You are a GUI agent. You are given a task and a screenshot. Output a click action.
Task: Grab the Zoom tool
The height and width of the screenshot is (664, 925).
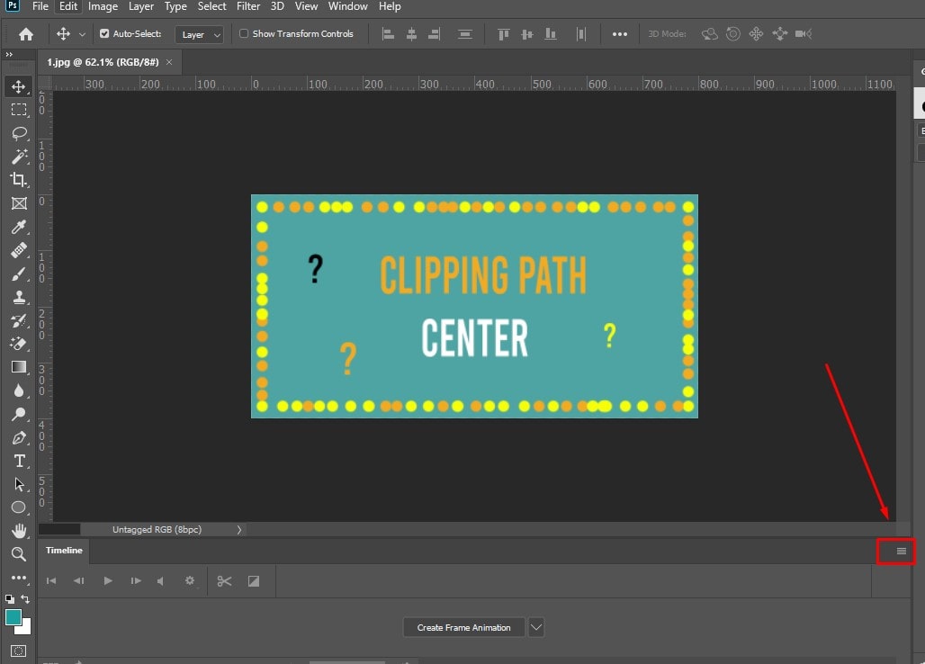click(19, 554)
